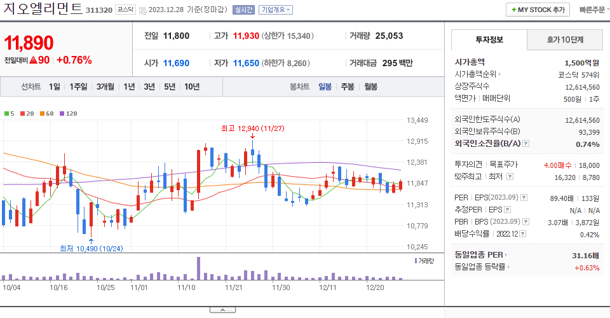Screen dimensions: 610x318
Task: Select the 5년 line chart period
Action: coord(170,86)
